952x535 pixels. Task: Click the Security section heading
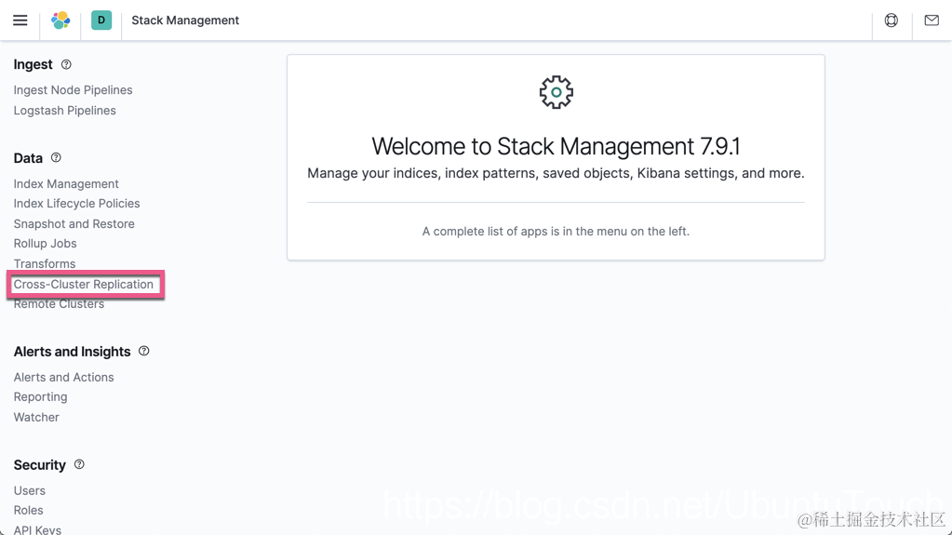[39, 465]
